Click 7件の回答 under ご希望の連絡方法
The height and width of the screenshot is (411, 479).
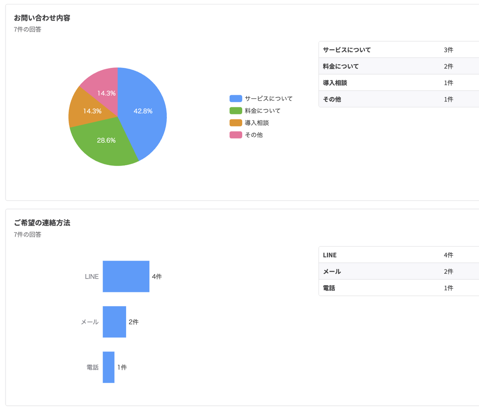tap(28, 234)
